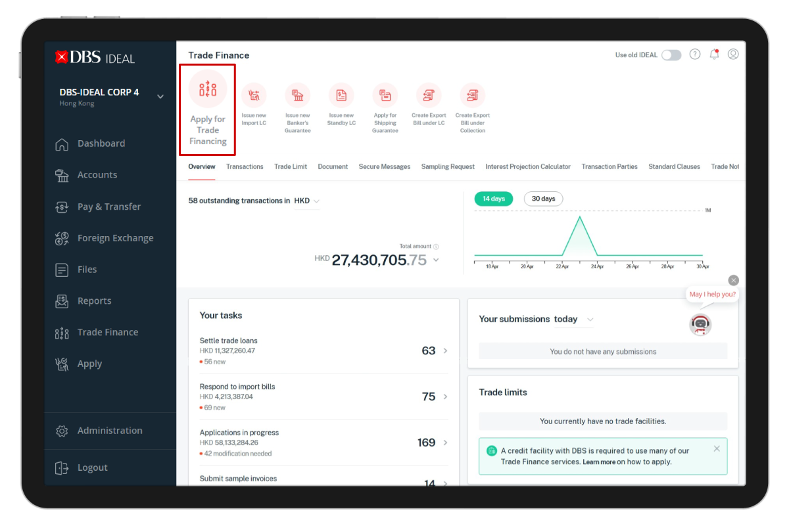This screenshot has width=789, height=526.
Task: Click the Issue new Banker's Guarantee icon
Action: point(297,94)
